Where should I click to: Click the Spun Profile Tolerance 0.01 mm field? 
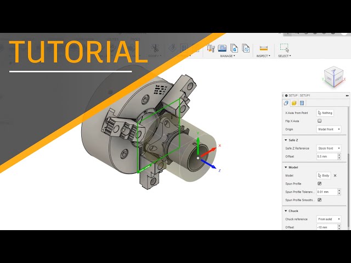[327, 192]
